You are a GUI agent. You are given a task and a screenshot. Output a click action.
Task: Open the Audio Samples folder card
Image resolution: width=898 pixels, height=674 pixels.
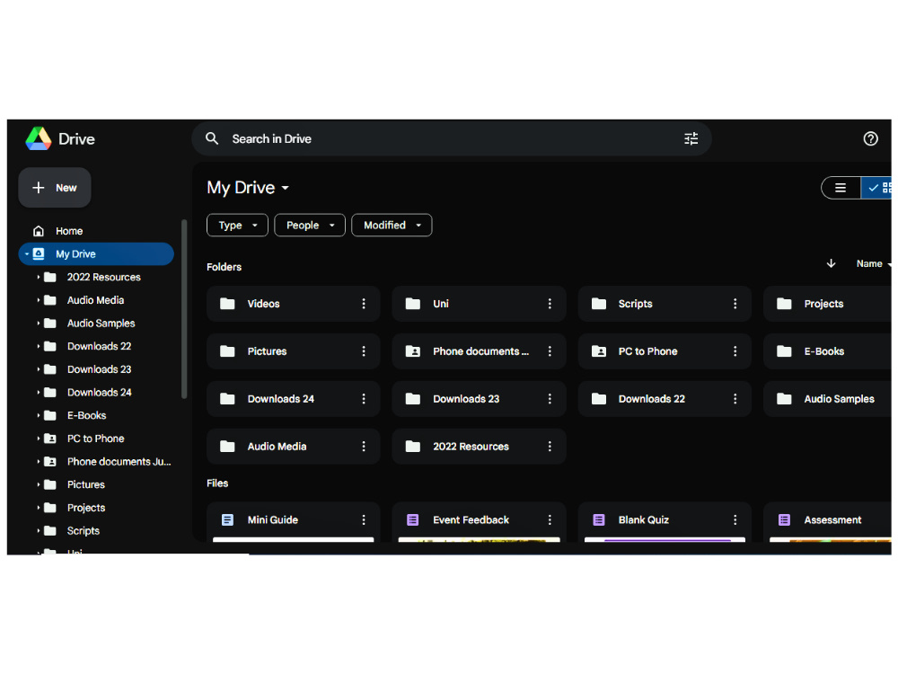click(828, 399)
